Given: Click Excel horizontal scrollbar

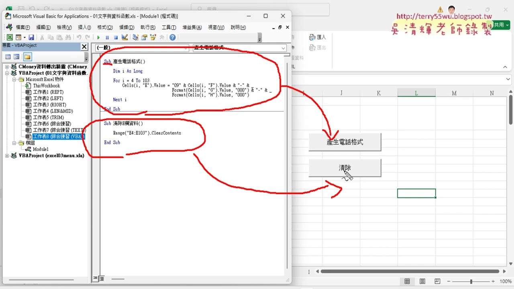Looking at the screenshot, I should click(x=410, y=271).
